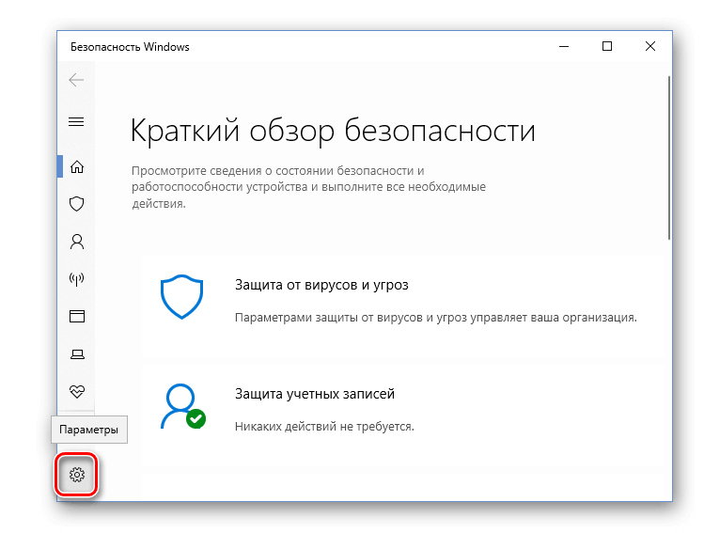Go back with the arrow icon
Screen dimensions: 704x533
click(76, 80)
